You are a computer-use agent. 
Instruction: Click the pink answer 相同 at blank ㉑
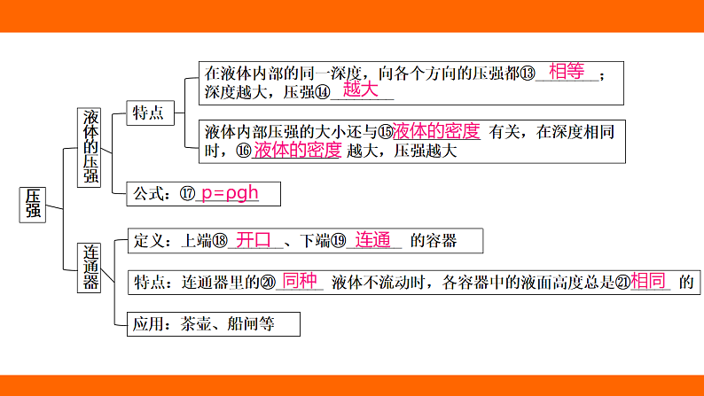click(x=648, y=282)
